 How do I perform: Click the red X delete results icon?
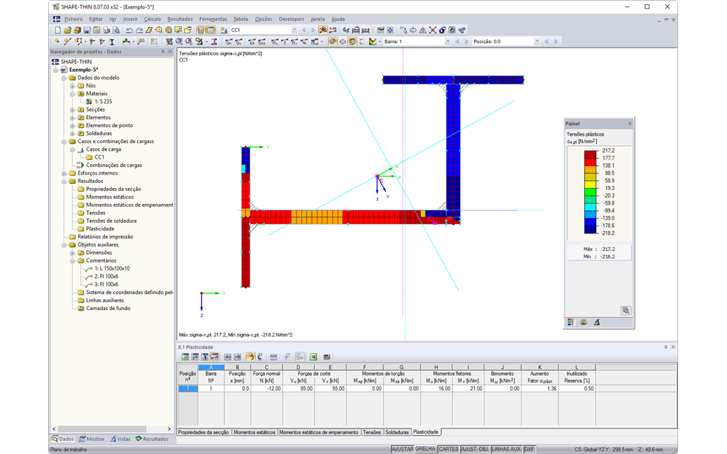pyautogui.click(x=433, y=30)
